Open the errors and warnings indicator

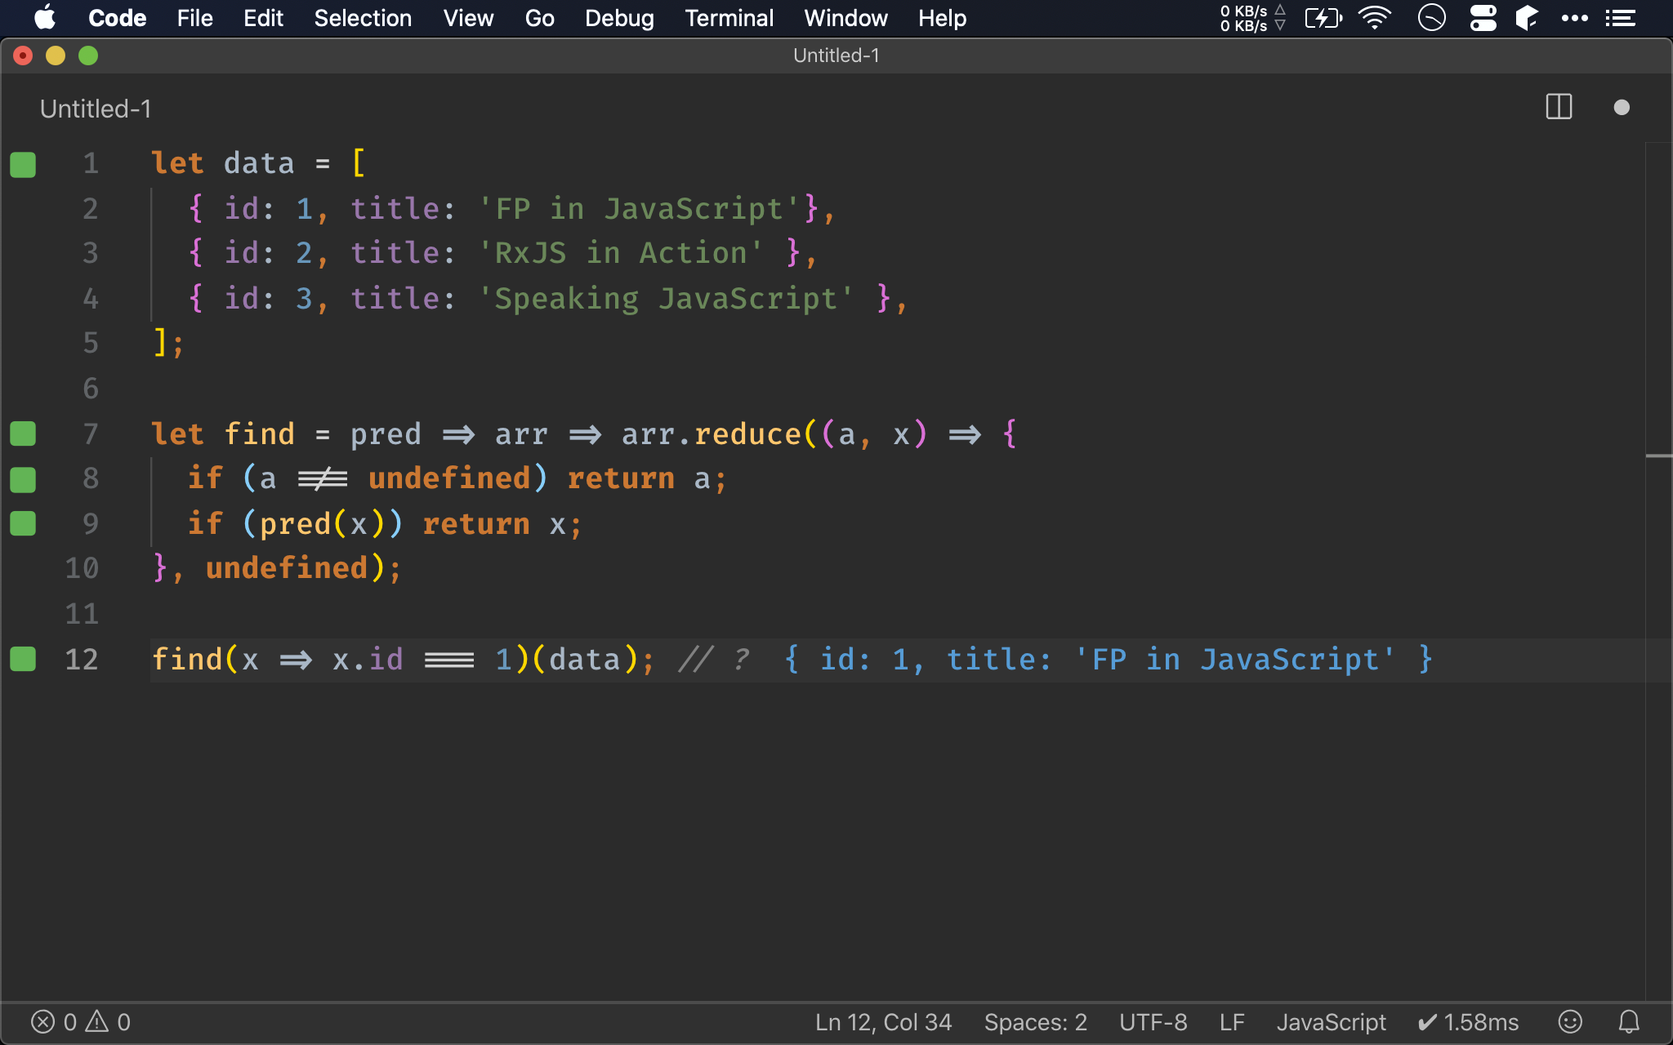pyautogui.click(x=81, y=1022)
